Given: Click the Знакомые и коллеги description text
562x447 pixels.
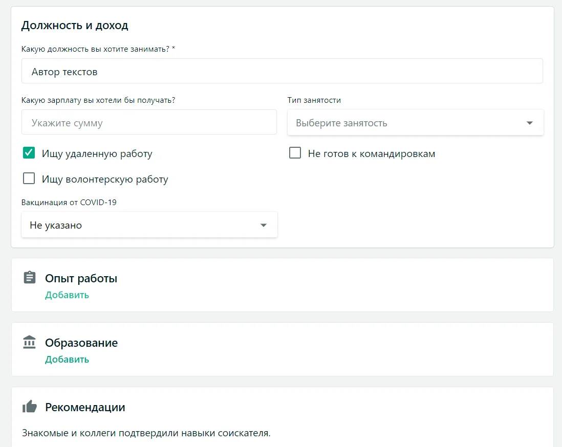Looking at the screenshot, I should [146, 433].
